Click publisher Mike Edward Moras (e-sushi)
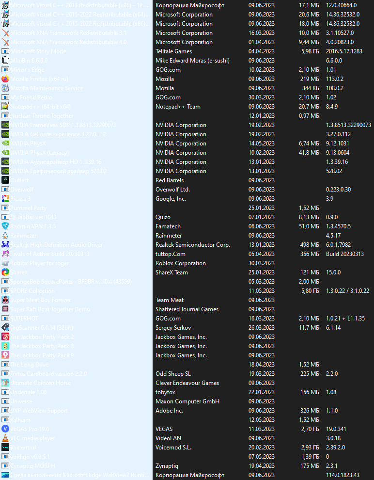 [192, 61]
